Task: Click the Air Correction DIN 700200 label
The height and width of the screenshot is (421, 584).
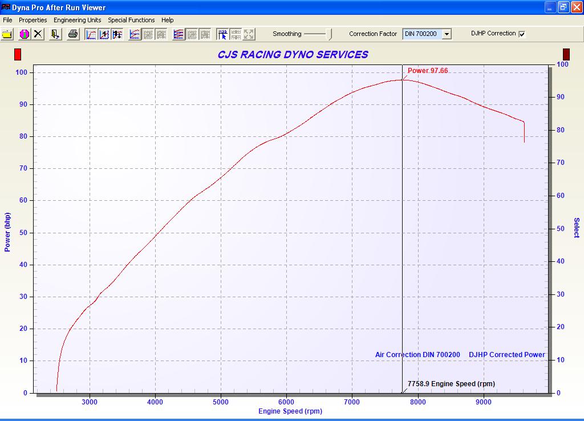Action: point(417,355)
